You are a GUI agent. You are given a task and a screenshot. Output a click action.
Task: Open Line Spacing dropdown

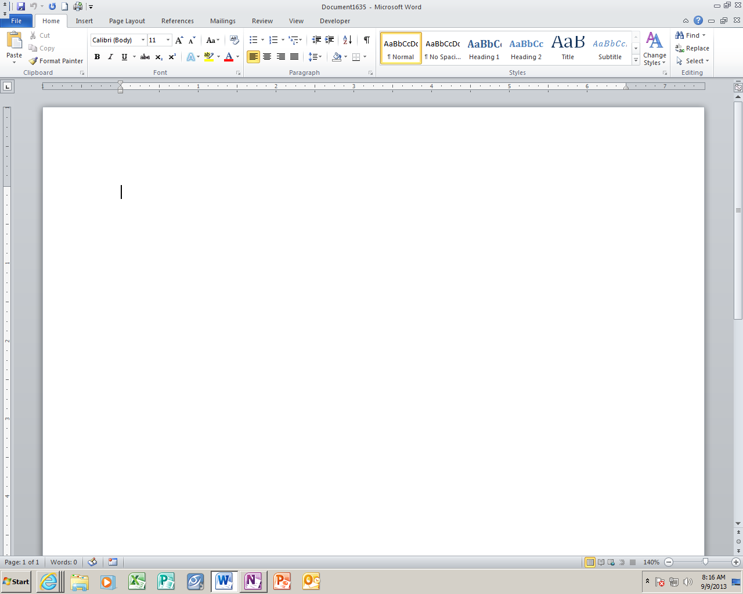click(x=315, y=57)
